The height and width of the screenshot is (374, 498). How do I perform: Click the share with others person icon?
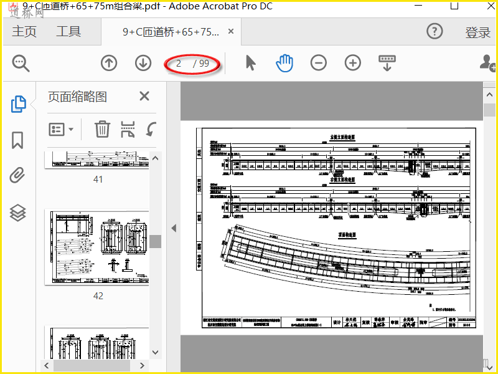(487, 63)
